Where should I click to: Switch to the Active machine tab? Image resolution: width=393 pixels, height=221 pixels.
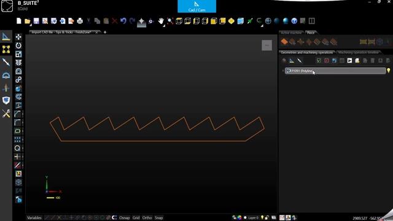click(x=291, y=33)
